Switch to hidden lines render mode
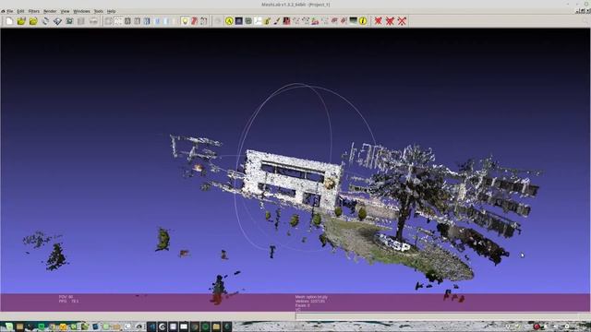 tap(138, 21)
